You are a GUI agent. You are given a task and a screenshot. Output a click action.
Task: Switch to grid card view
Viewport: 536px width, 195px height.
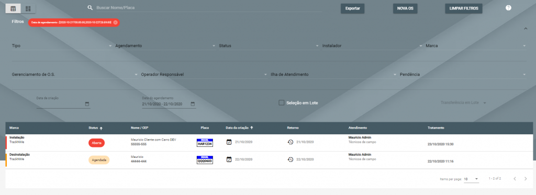(28, 8)
